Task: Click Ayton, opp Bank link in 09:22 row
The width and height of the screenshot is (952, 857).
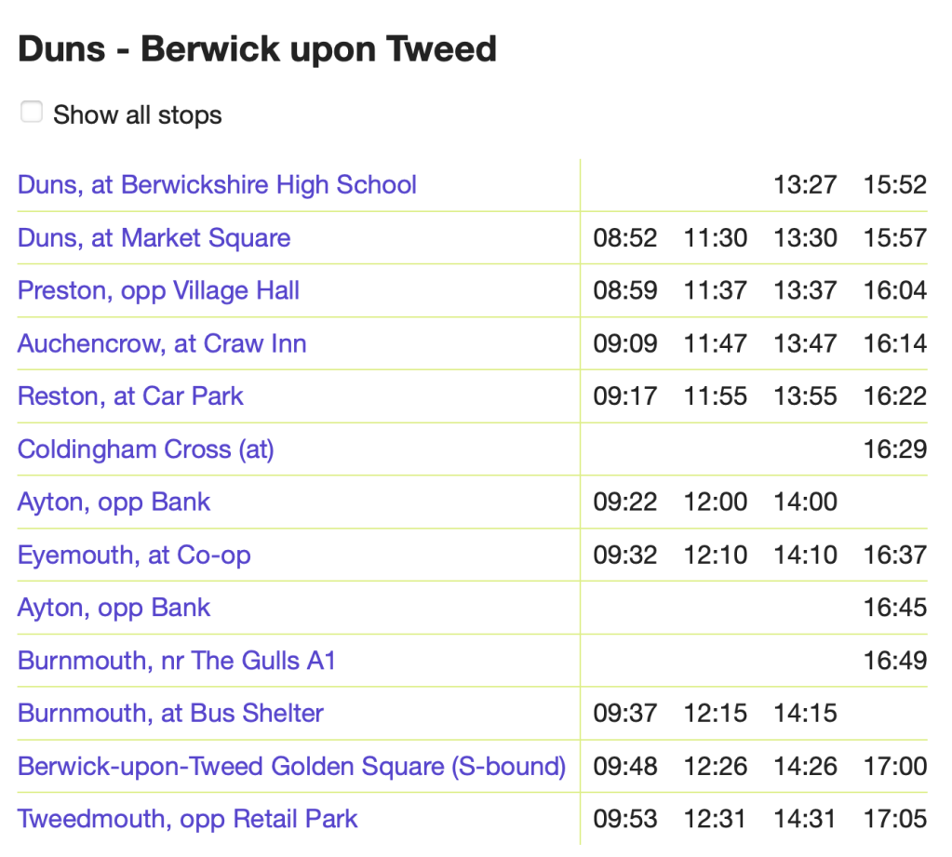Action: click(x=114, y=502)
